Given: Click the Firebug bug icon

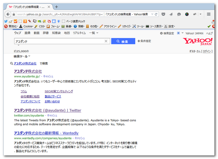Looking at the screenshot, I should tap(195, 14).
